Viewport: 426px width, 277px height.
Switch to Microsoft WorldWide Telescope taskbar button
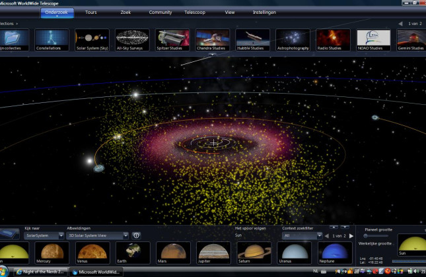96,272
